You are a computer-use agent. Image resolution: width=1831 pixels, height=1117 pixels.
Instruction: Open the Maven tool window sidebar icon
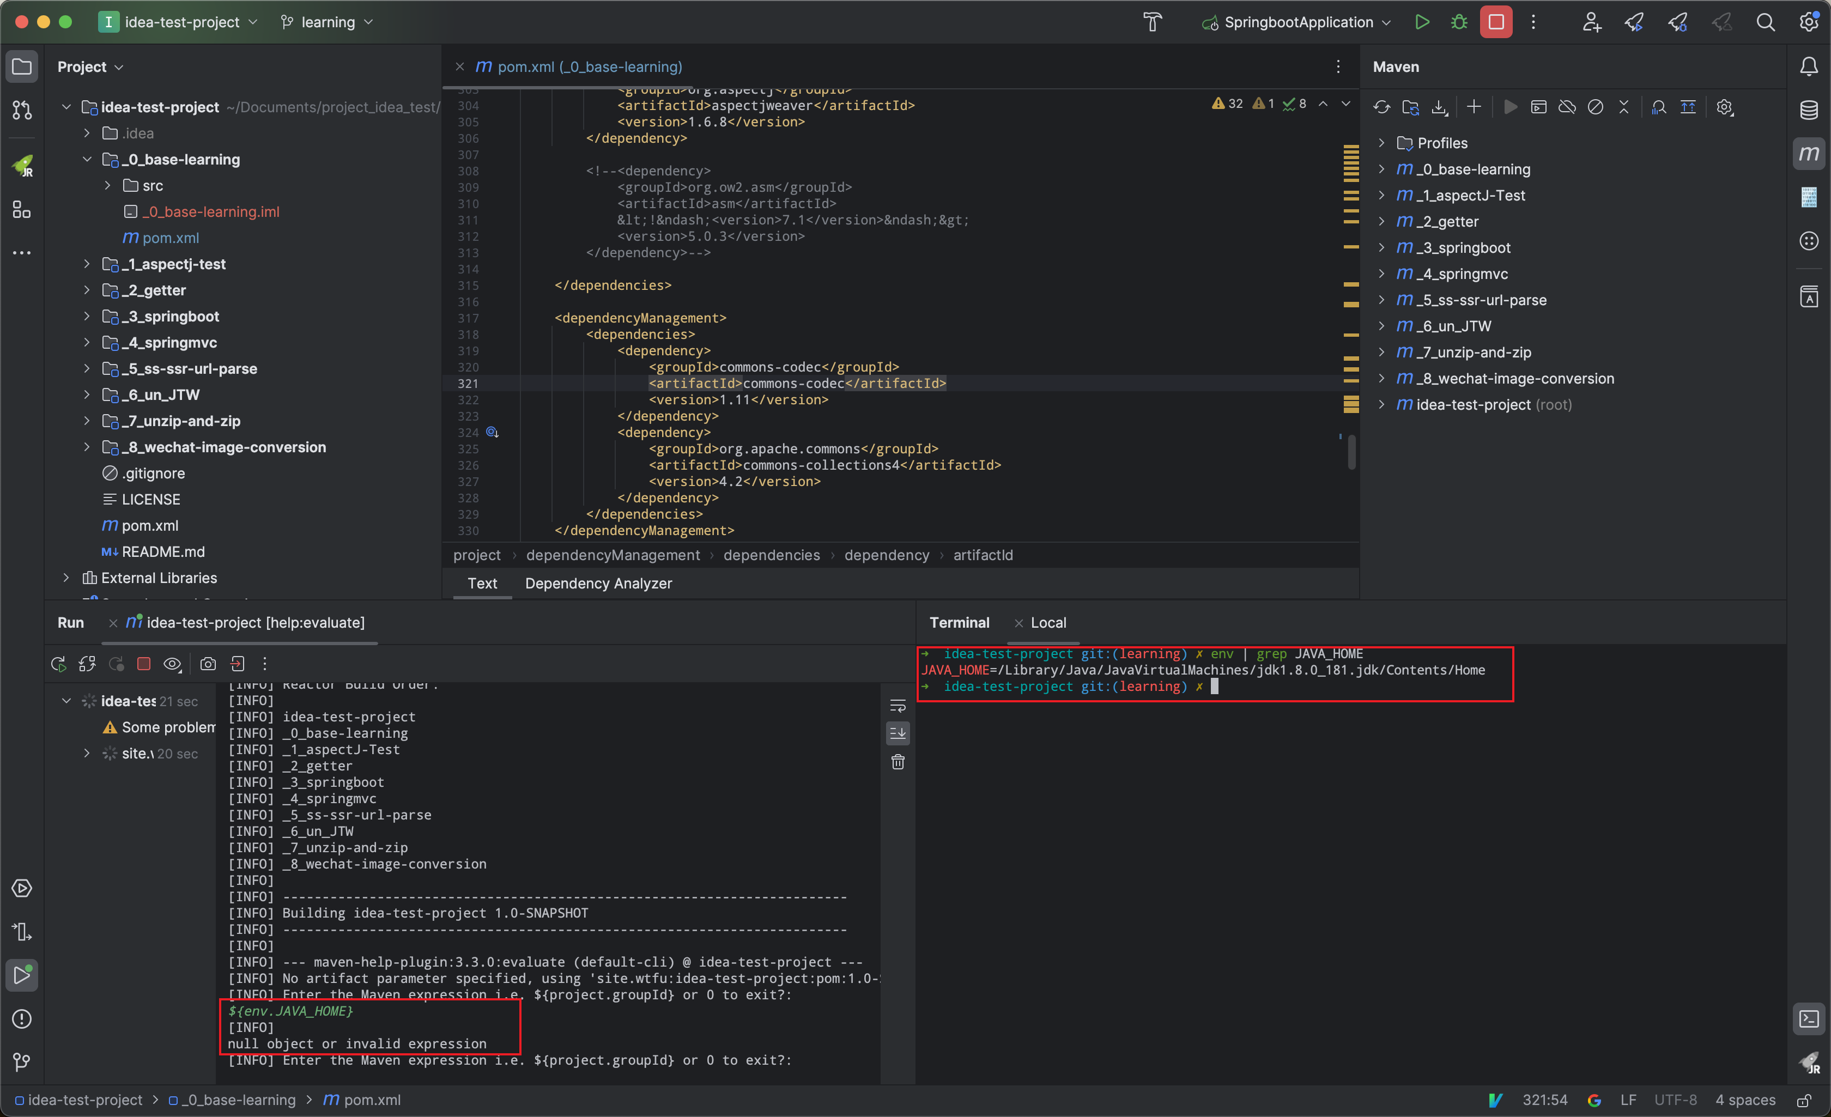[1809, 154]
